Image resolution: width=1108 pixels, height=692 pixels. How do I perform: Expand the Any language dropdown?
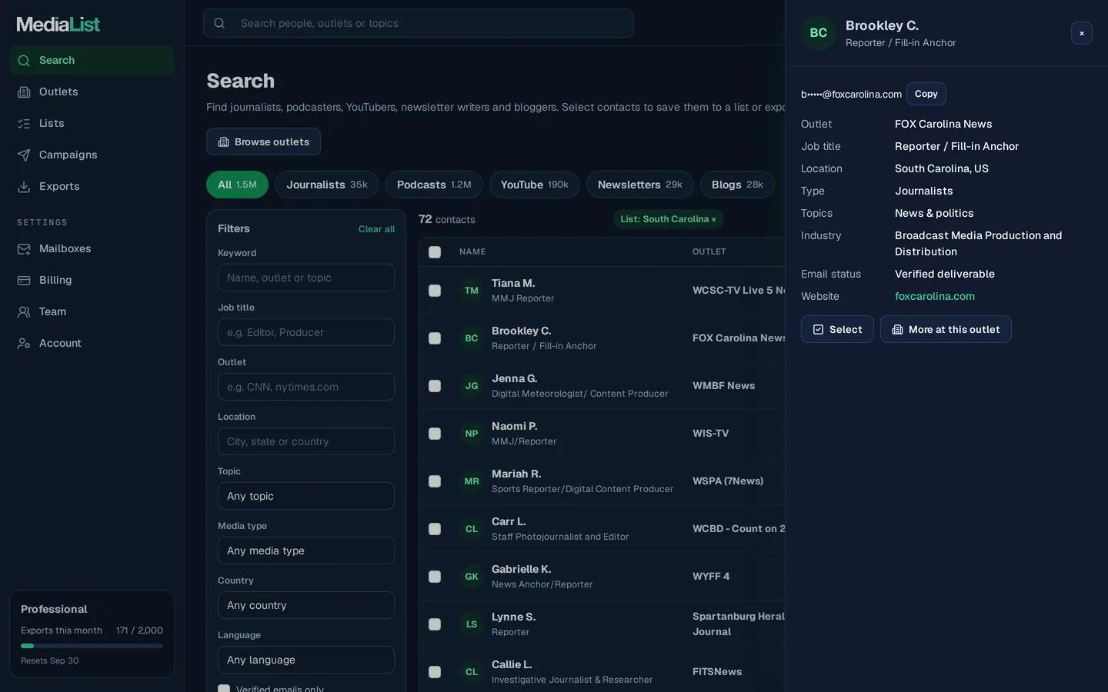[x=306, y=660]
